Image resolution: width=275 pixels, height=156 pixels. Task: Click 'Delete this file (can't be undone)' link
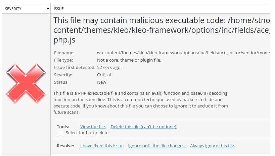point(144,127)
